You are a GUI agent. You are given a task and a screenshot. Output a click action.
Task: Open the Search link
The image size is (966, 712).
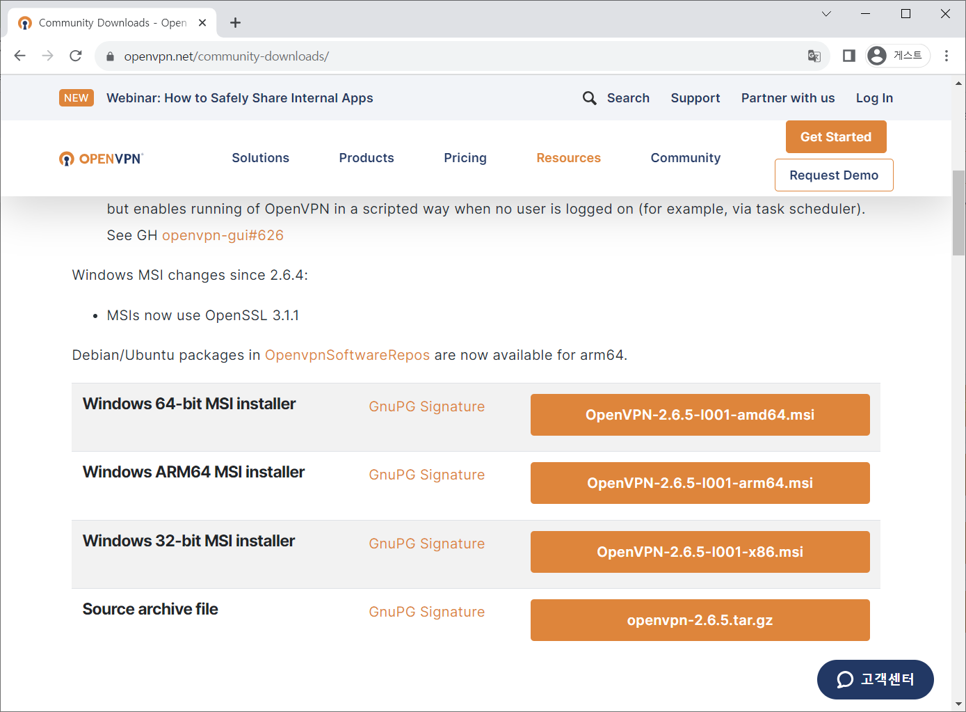(x=628, y=98)
